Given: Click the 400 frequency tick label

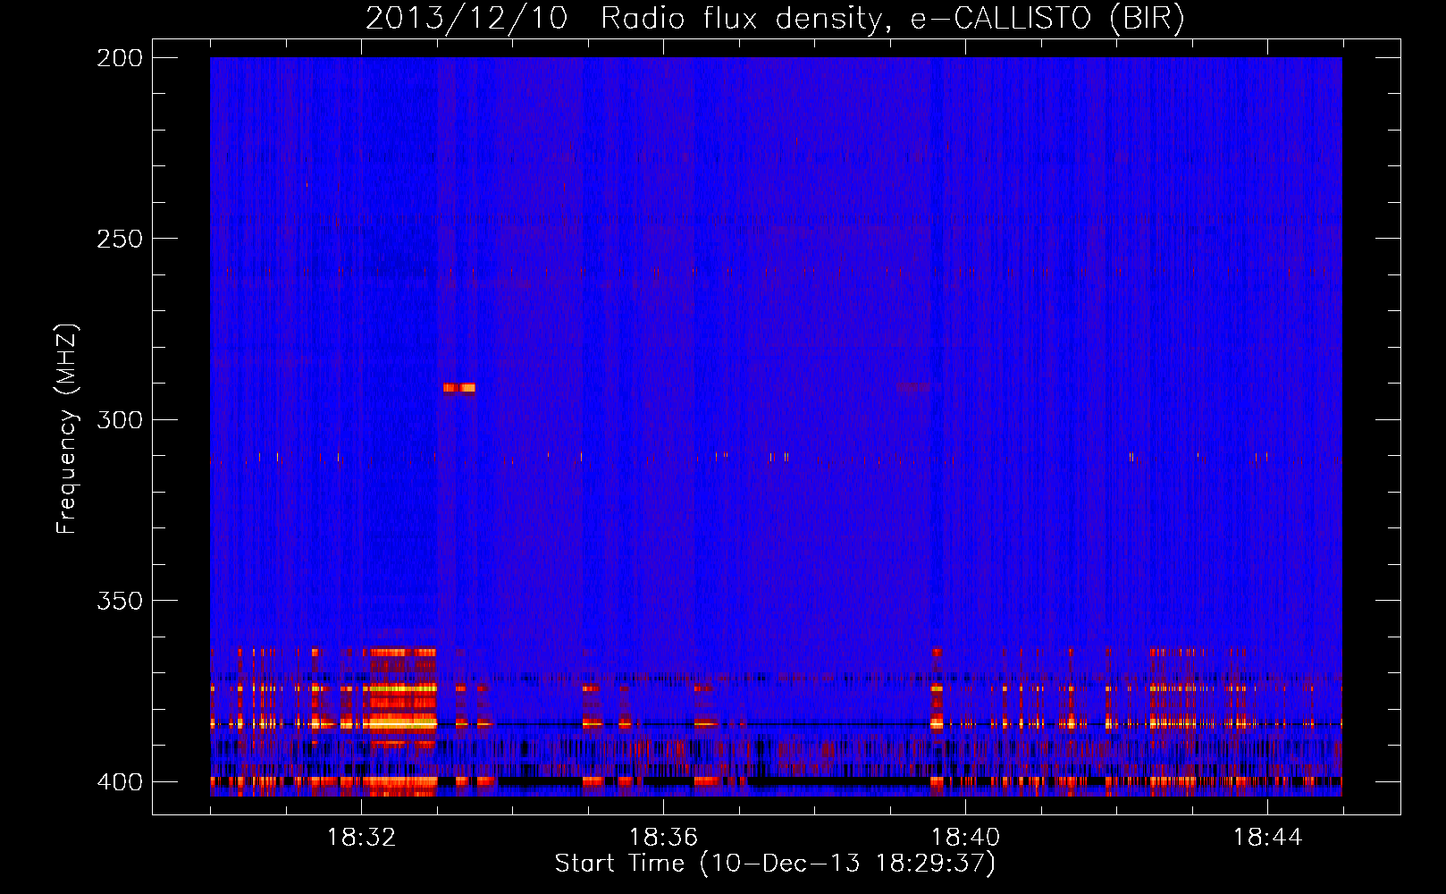Looking at the screenshot, I should [x=119, y=781].
